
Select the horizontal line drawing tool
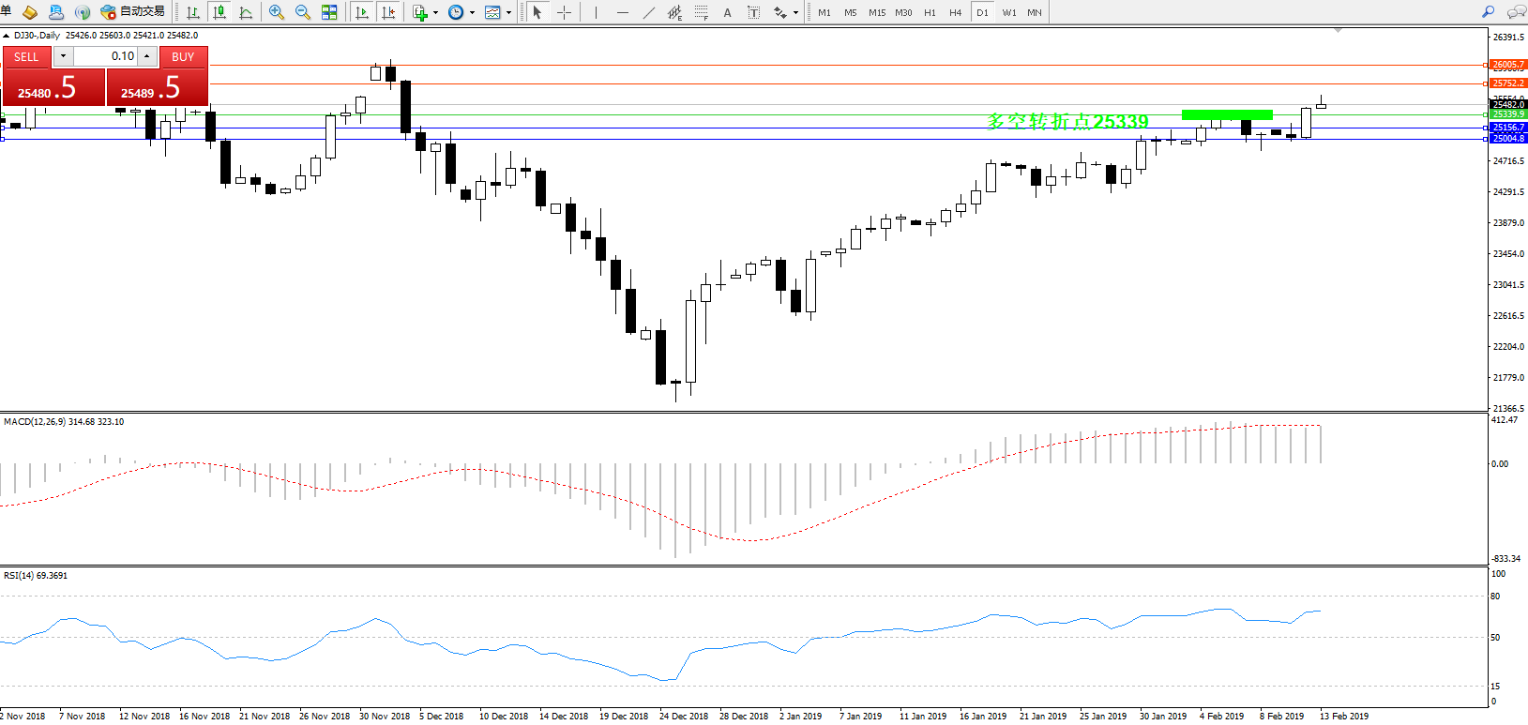click(623, 12)
